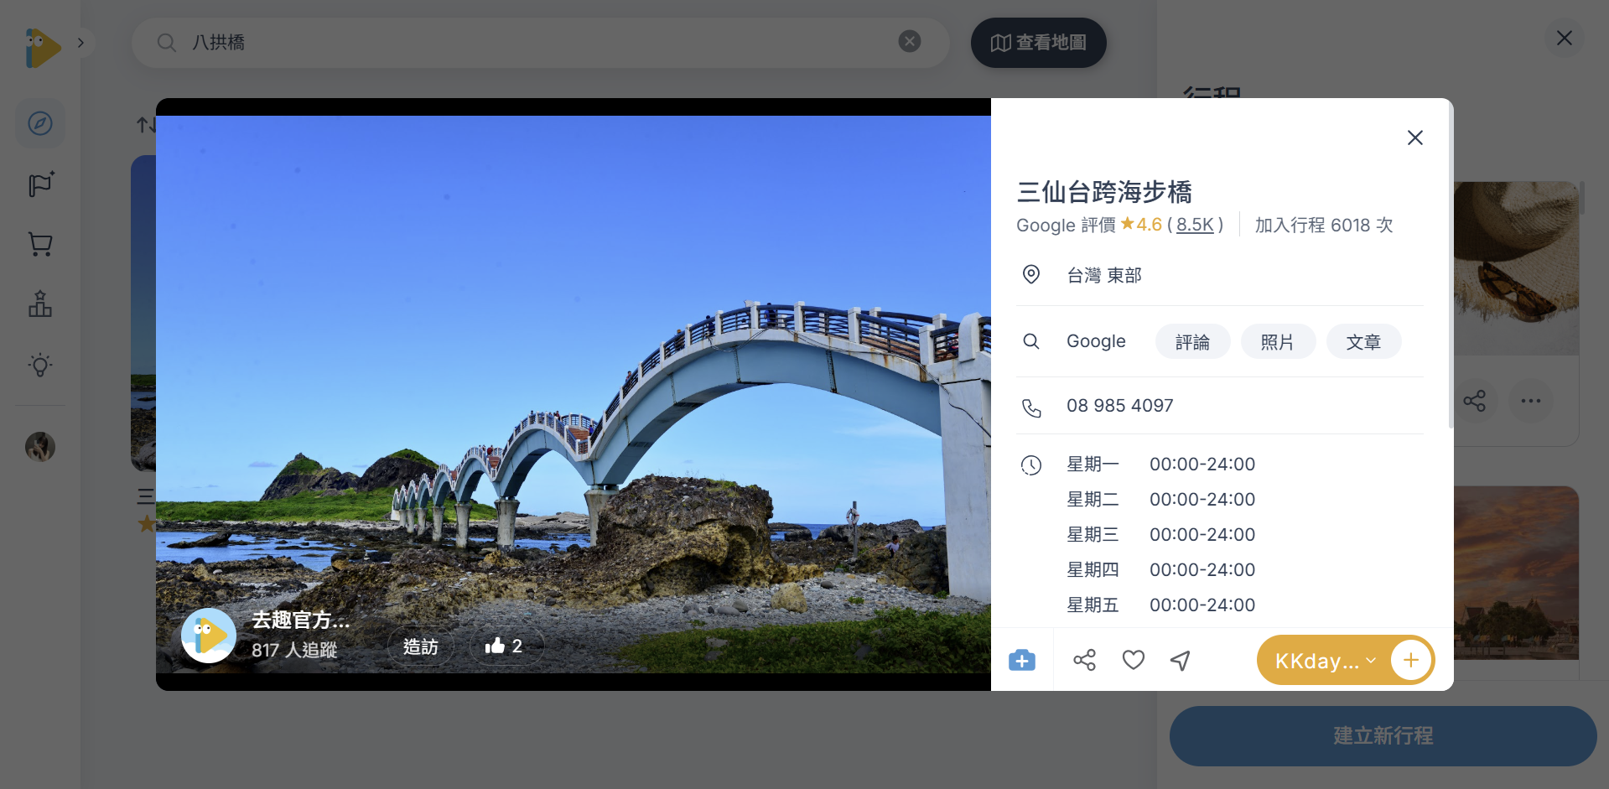1609x789 pixels.
Task: Expand the sidebar with the chevron near the logo
Action: (81, 41)
